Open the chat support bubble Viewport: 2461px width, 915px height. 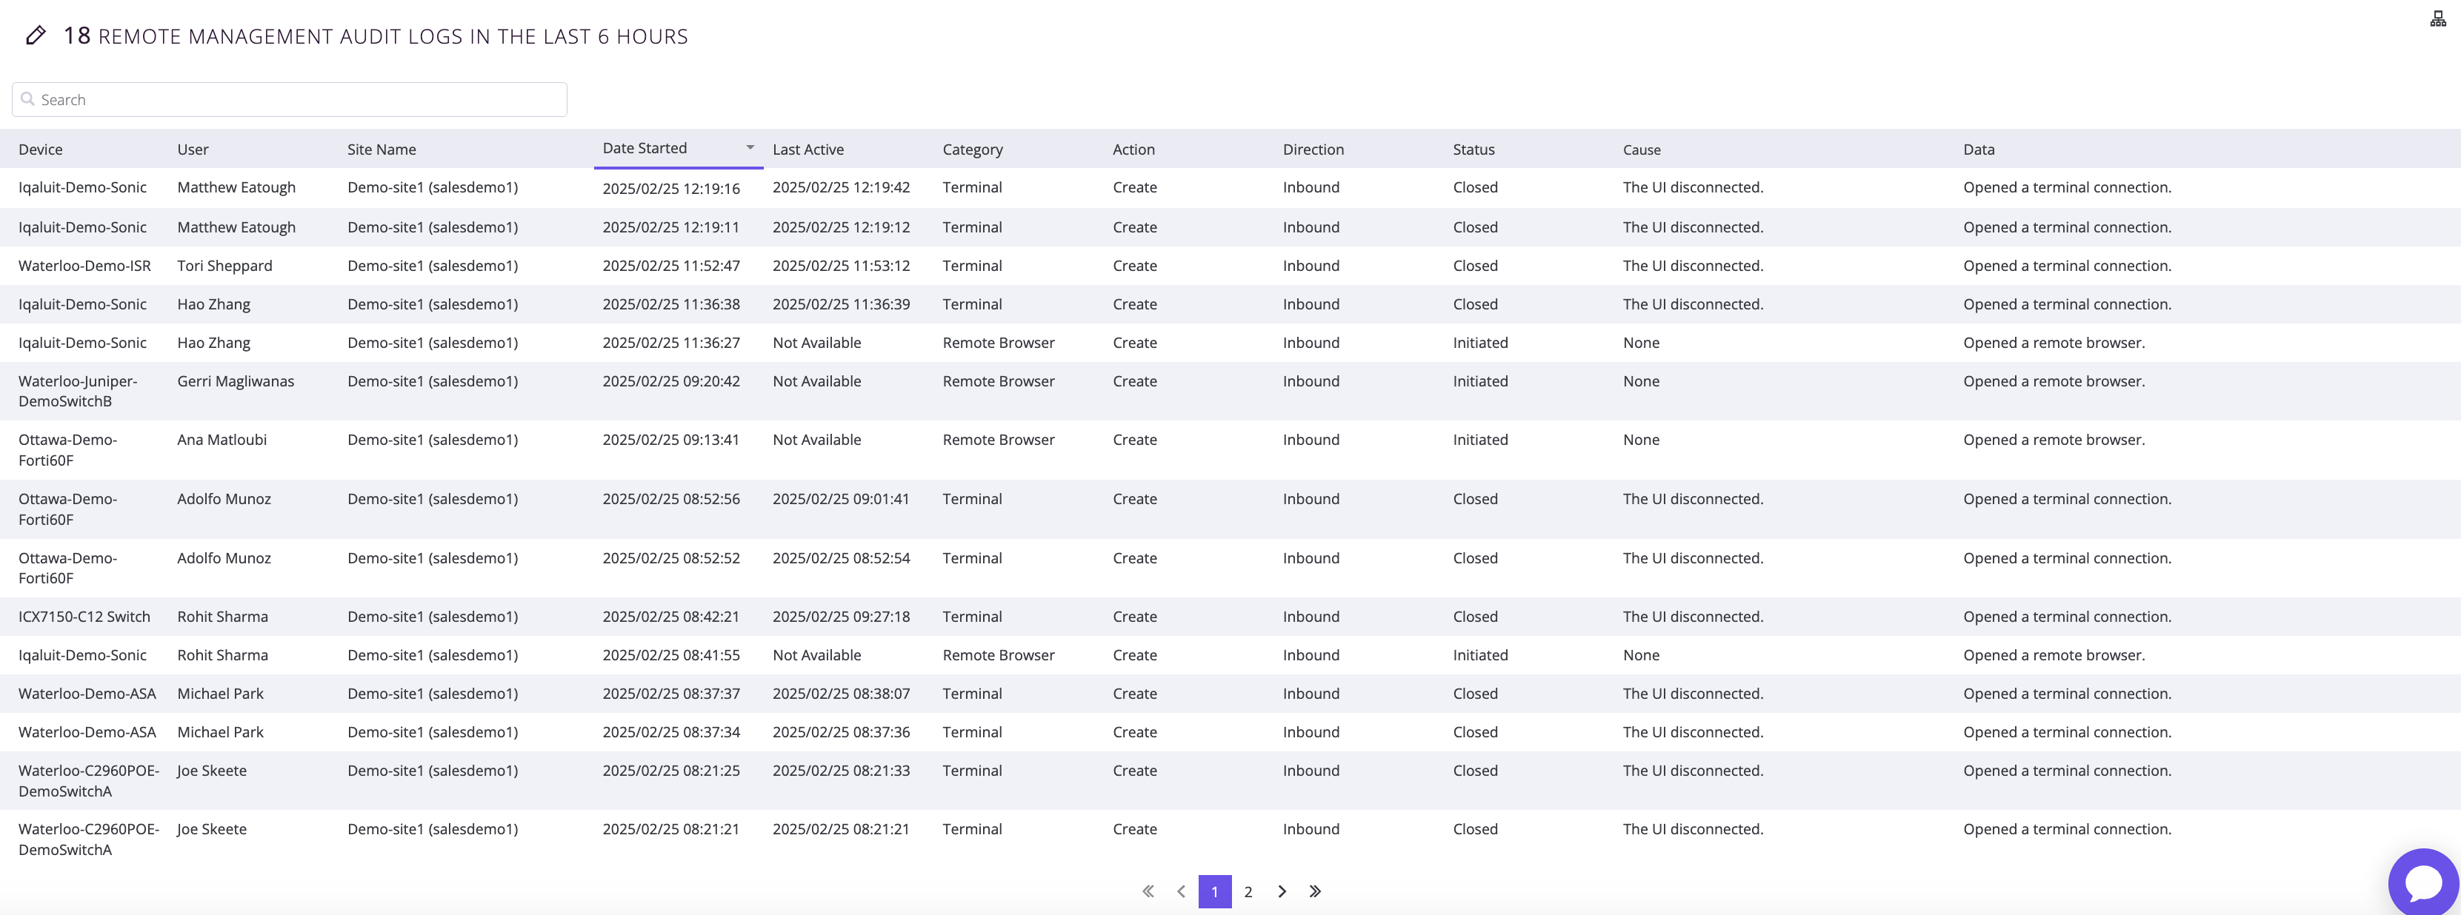point(2424,882)
